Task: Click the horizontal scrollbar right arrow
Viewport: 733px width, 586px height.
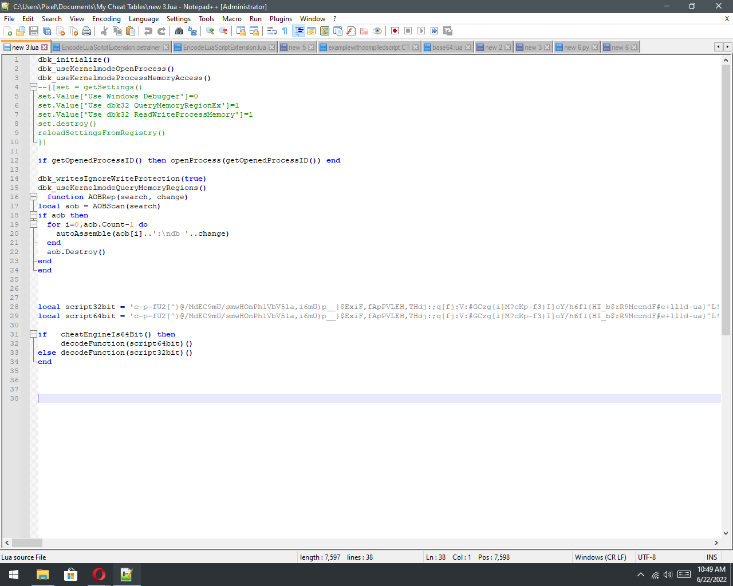Action: (716, 543)
